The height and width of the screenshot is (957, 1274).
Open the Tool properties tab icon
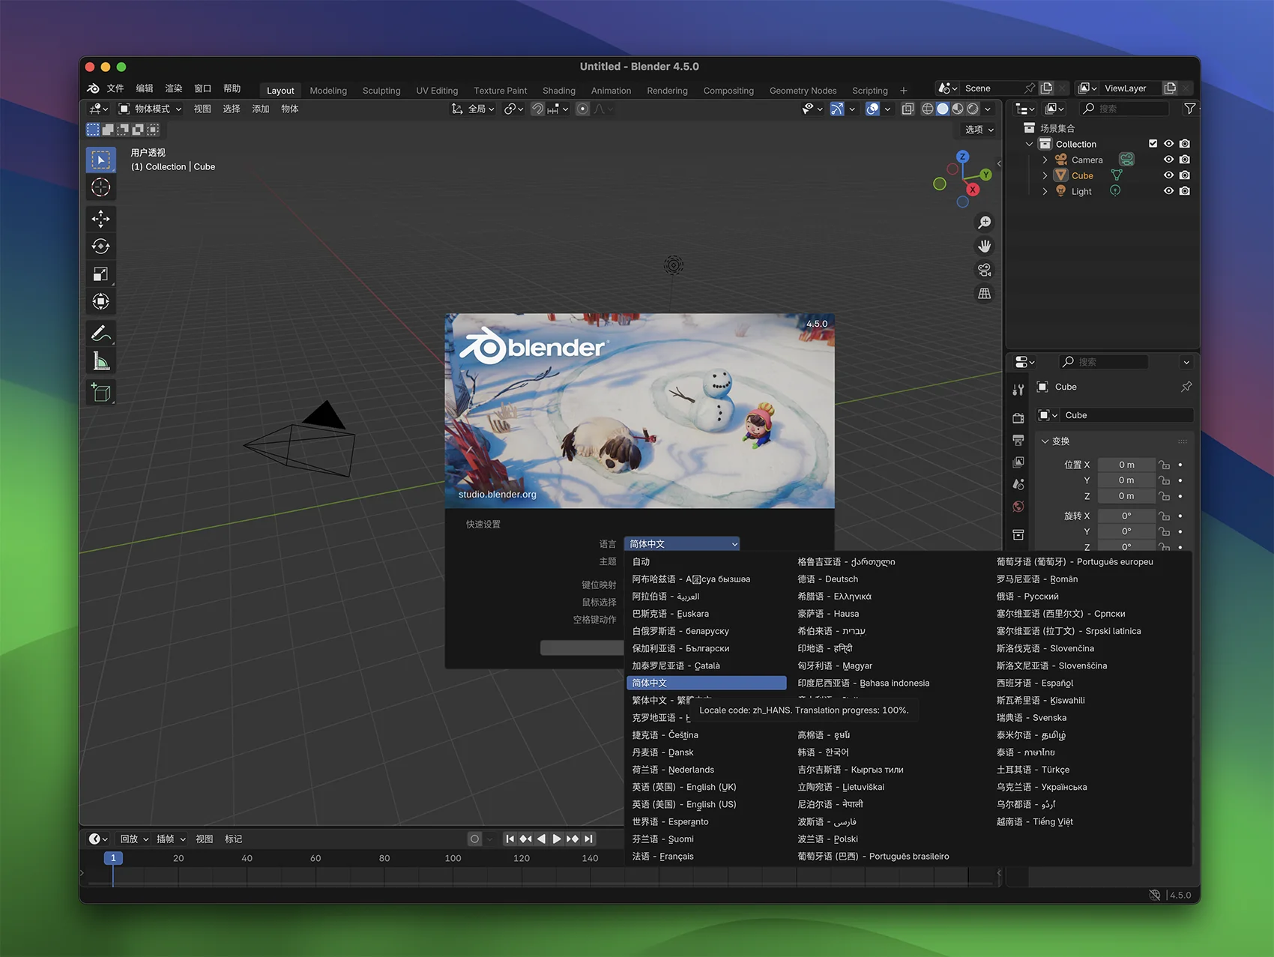coord(1018,390)
